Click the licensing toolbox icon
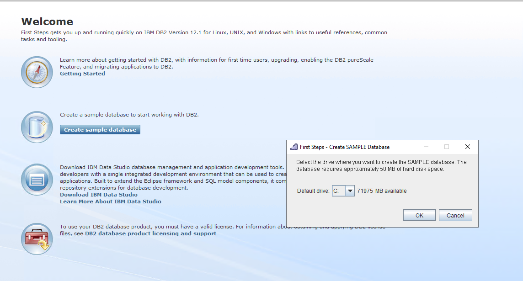 (37, 238)
